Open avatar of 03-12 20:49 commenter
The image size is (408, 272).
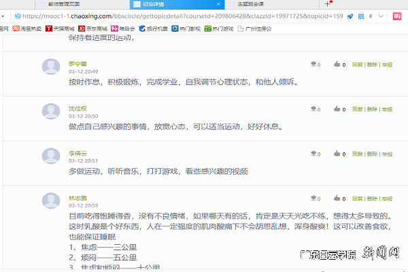51,67
